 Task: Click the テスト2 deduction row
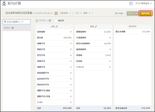[94, 67]
